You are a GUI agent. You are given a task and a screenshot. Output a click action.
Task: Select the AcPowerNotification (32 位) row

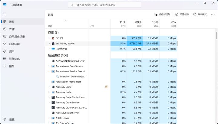pyautogui.click(x=111, y=61)
